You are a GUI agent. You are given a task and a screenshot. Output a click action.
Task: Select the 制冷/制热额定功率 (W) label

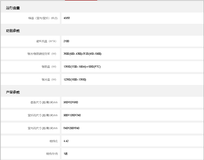pos(42,54)
